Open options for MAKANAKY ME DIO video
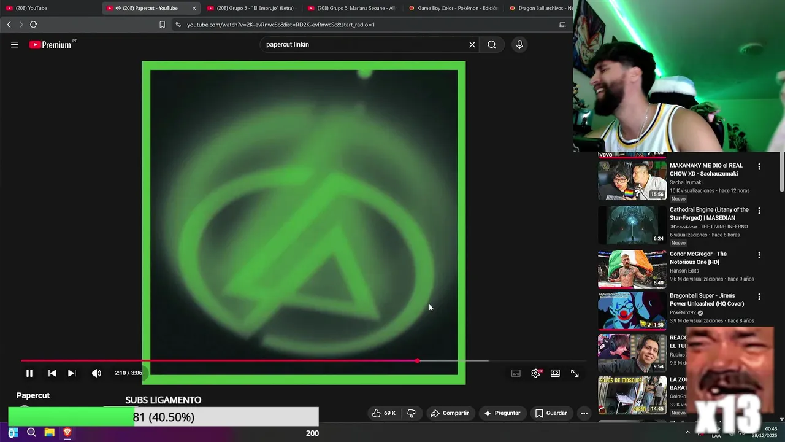 (759, 166)
